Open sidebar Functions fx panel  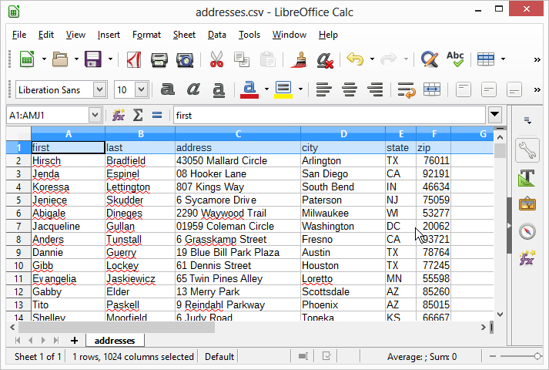click(527, 258)
